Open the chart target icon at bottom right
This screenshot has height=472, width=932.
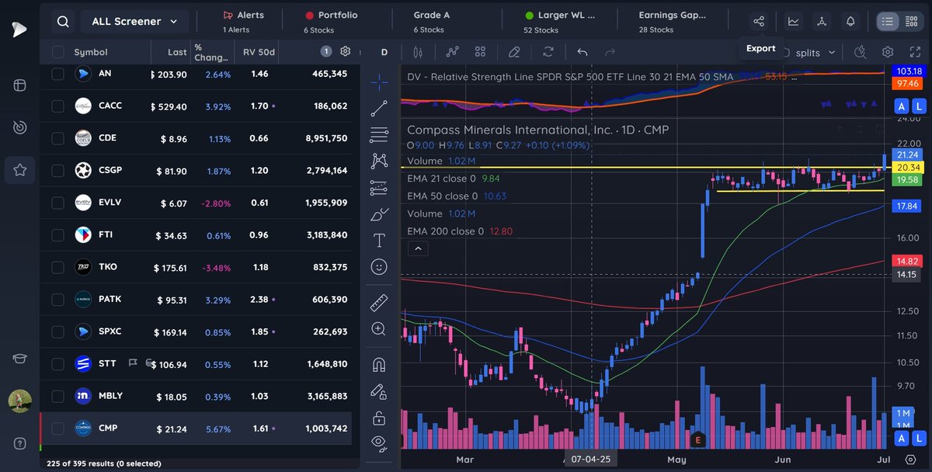coord(911,460)
